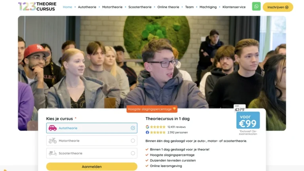Click the 'Exclusief Cbr-examenkosten' note
Image resolution: width=304 pixels, height=171 pixels.
(248, 133)
